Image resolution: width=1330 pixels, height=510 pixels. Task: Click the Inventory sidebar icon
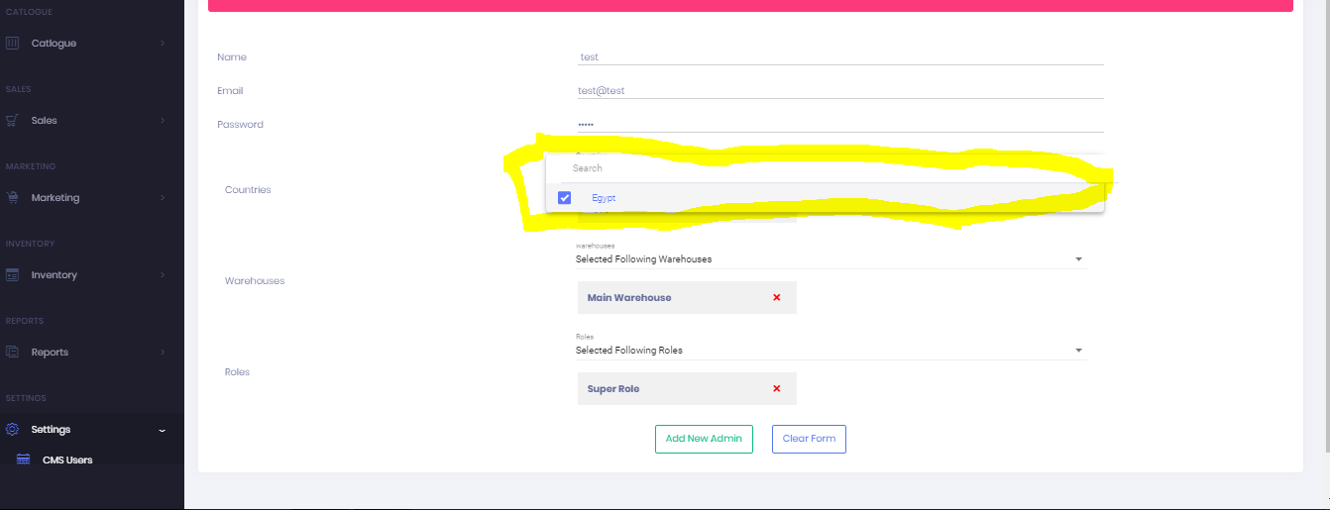click(12, 275)
